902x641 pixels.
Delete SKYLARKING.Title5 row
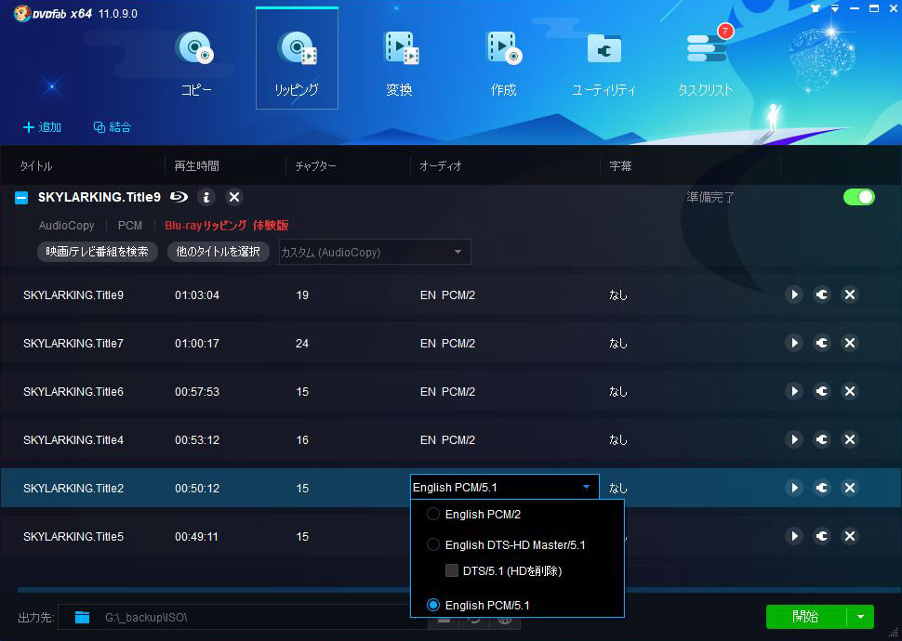tap(850, 536)
